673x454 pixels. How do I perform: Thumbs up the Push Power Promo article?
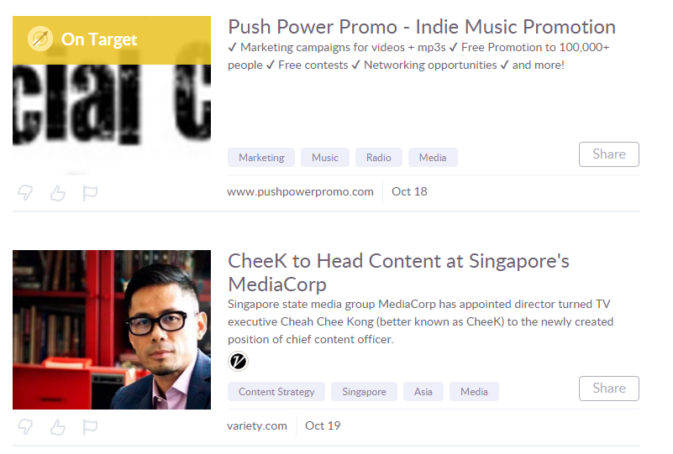tap(57, 193)
